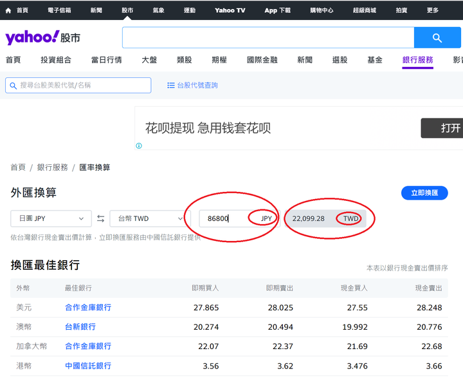Open the 國際金融 tab
Screen dimensions: 463x380
pos(262,60)
